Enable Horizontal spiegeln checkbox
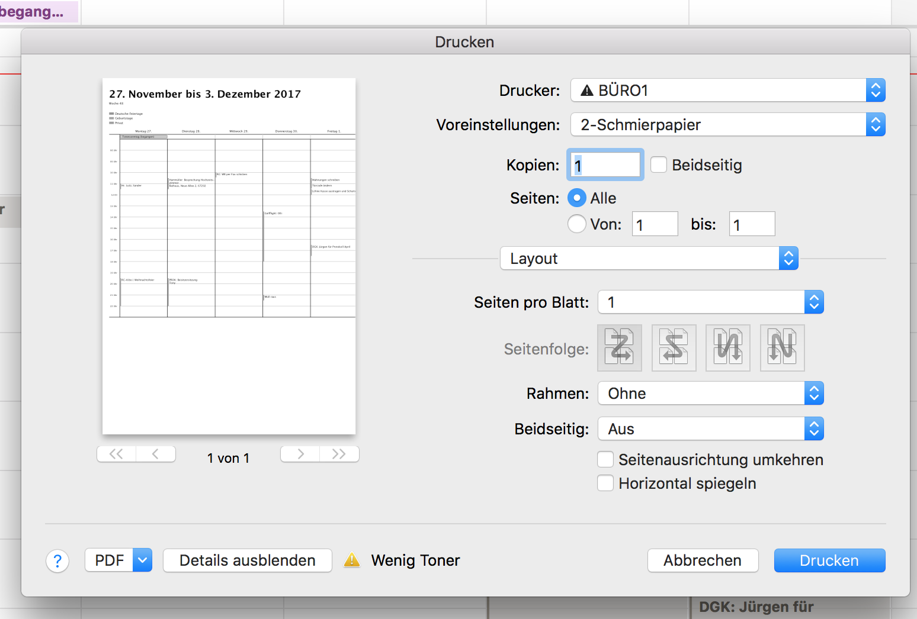Viewport: 917px width, 619px height. point(605,483)
